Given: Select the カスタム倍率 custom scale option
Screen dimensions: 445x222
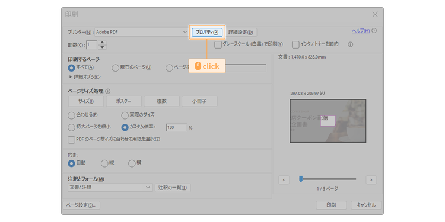Looking at the screenshot, I should (x=125, y=127).
